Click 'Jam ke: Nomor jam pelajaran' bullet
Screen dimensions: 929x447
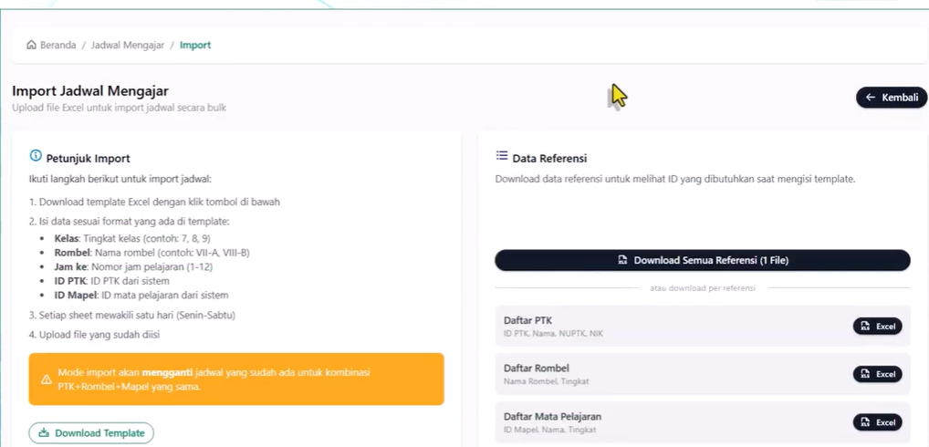pos(133,267)
